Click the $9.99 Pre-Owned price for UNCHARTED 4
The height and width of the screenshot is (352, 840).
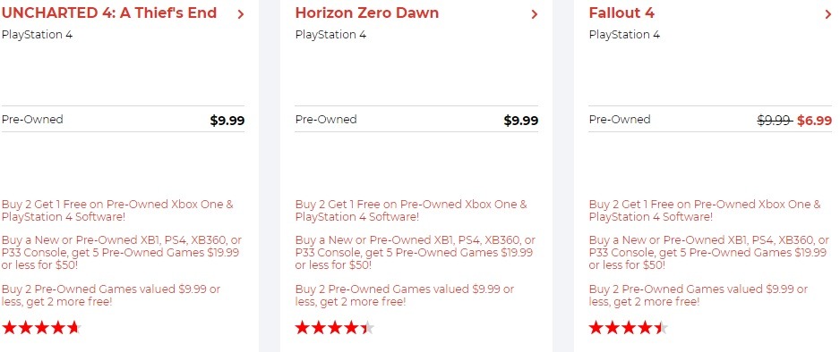pos(227,121)
